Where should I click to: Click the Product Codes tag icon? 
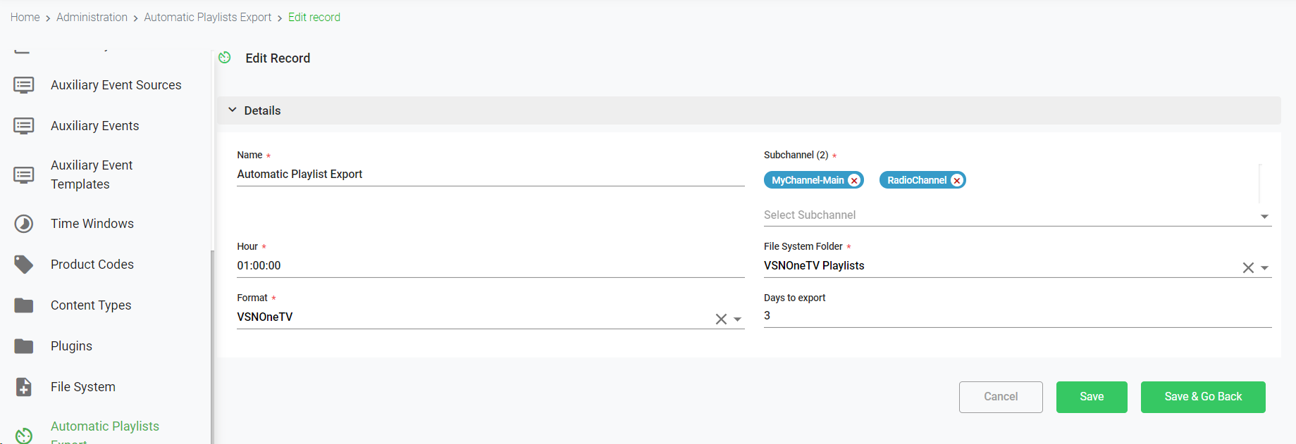24,265
